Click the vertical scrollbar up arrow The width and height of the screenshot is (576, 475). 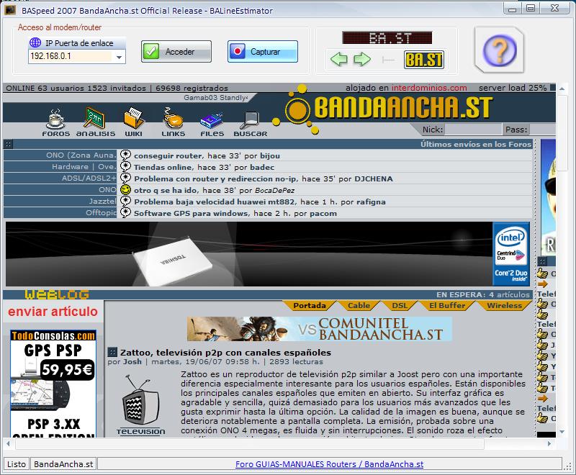coord(562,89)
